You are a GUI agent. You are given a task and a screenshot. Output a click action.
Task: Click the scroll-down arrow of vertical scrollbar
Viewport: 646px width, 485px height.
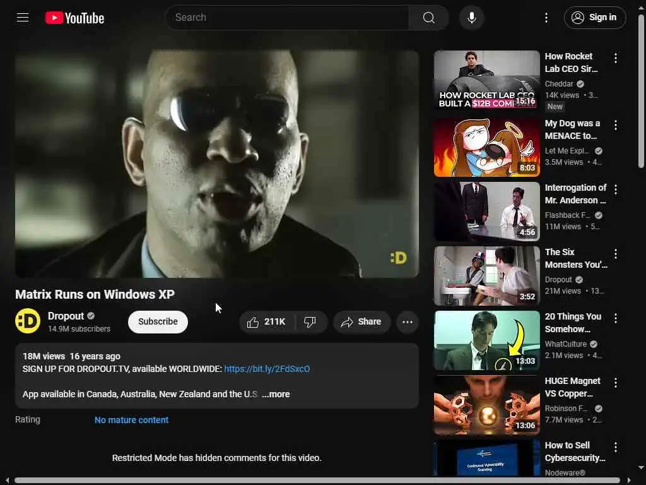click(641, 468)
